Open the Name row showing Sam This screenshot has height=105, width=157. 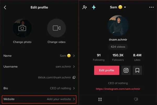tap(39, 56)
